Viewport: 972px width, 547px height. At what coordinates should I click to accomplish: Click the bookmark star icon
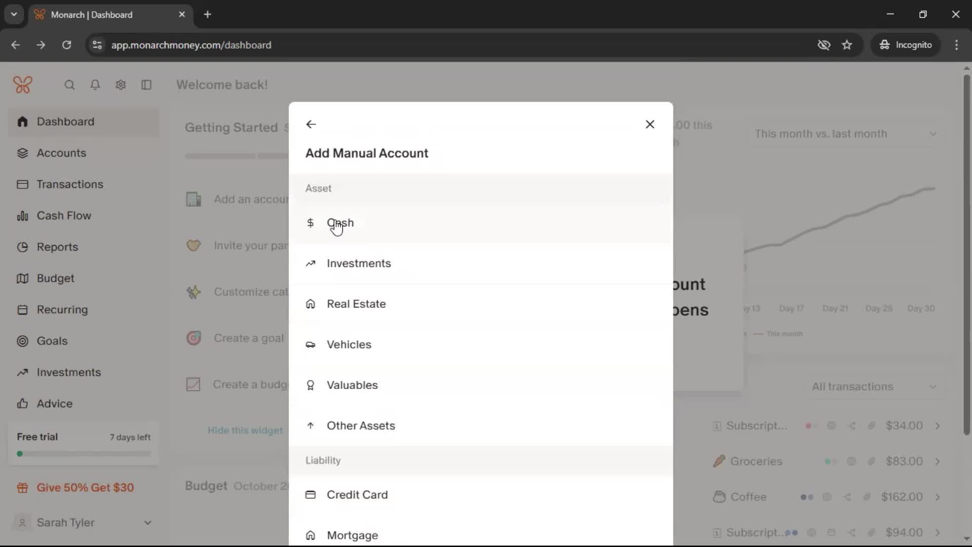847,45
